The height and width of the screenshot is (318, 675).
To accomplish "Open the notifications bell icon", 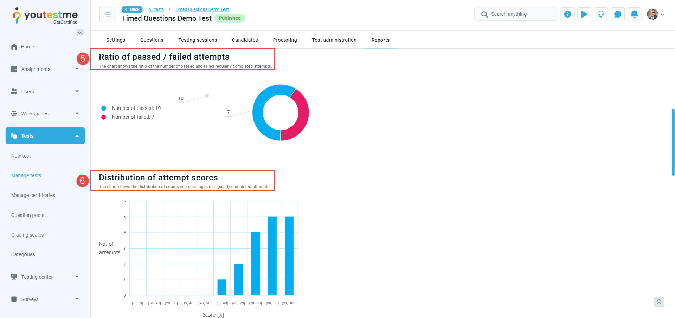I will pos(635,14).
